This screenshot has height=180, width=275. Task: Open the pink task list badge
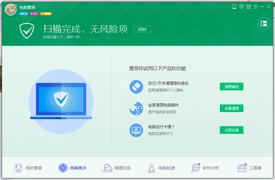(34, 14)
